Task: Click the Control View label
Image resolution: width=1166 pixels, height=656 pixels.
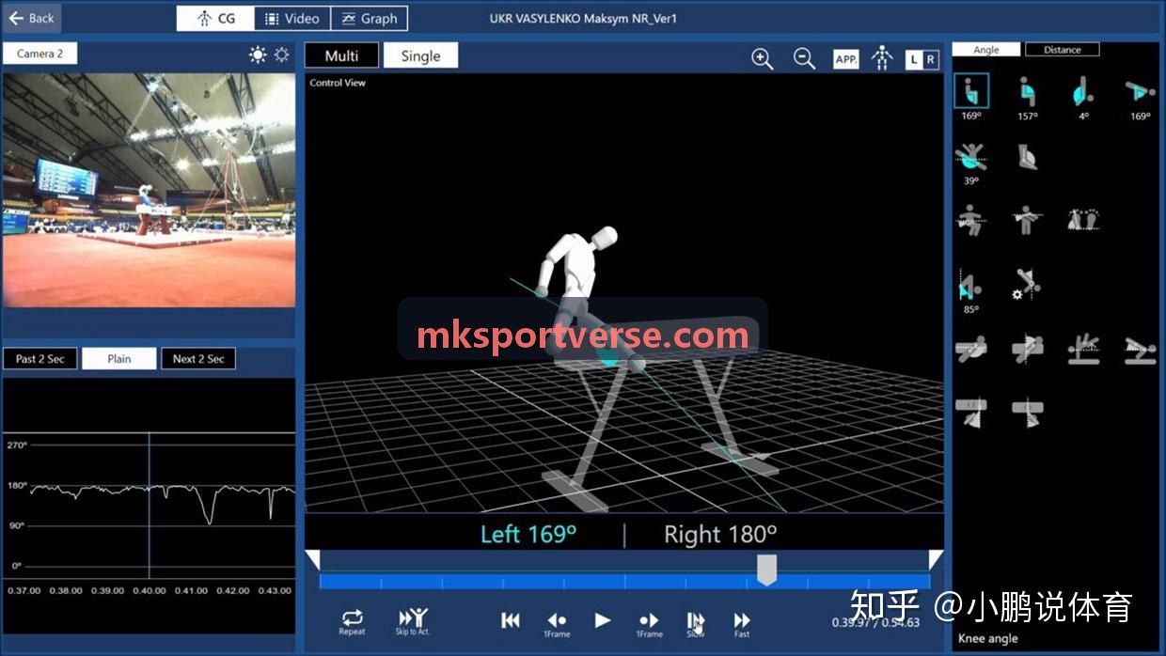Action: point(338,83)
